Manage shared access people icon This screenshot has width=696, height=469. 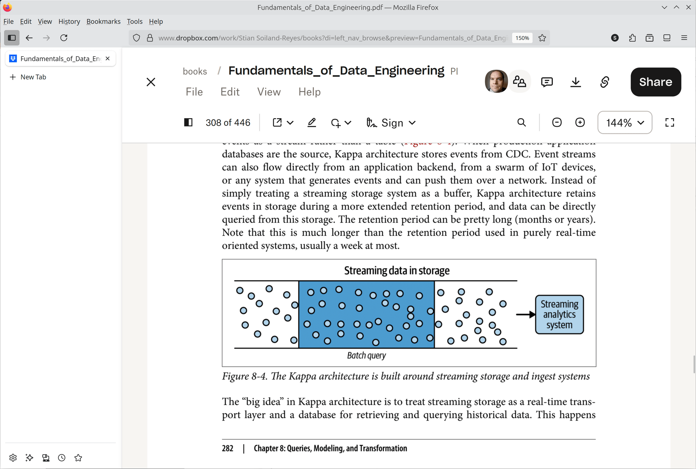[519, 82]
